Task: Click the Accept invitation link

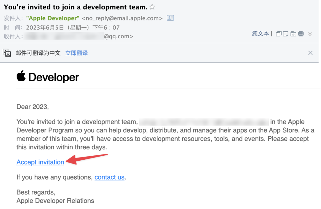Action: (x=40, y=162)
